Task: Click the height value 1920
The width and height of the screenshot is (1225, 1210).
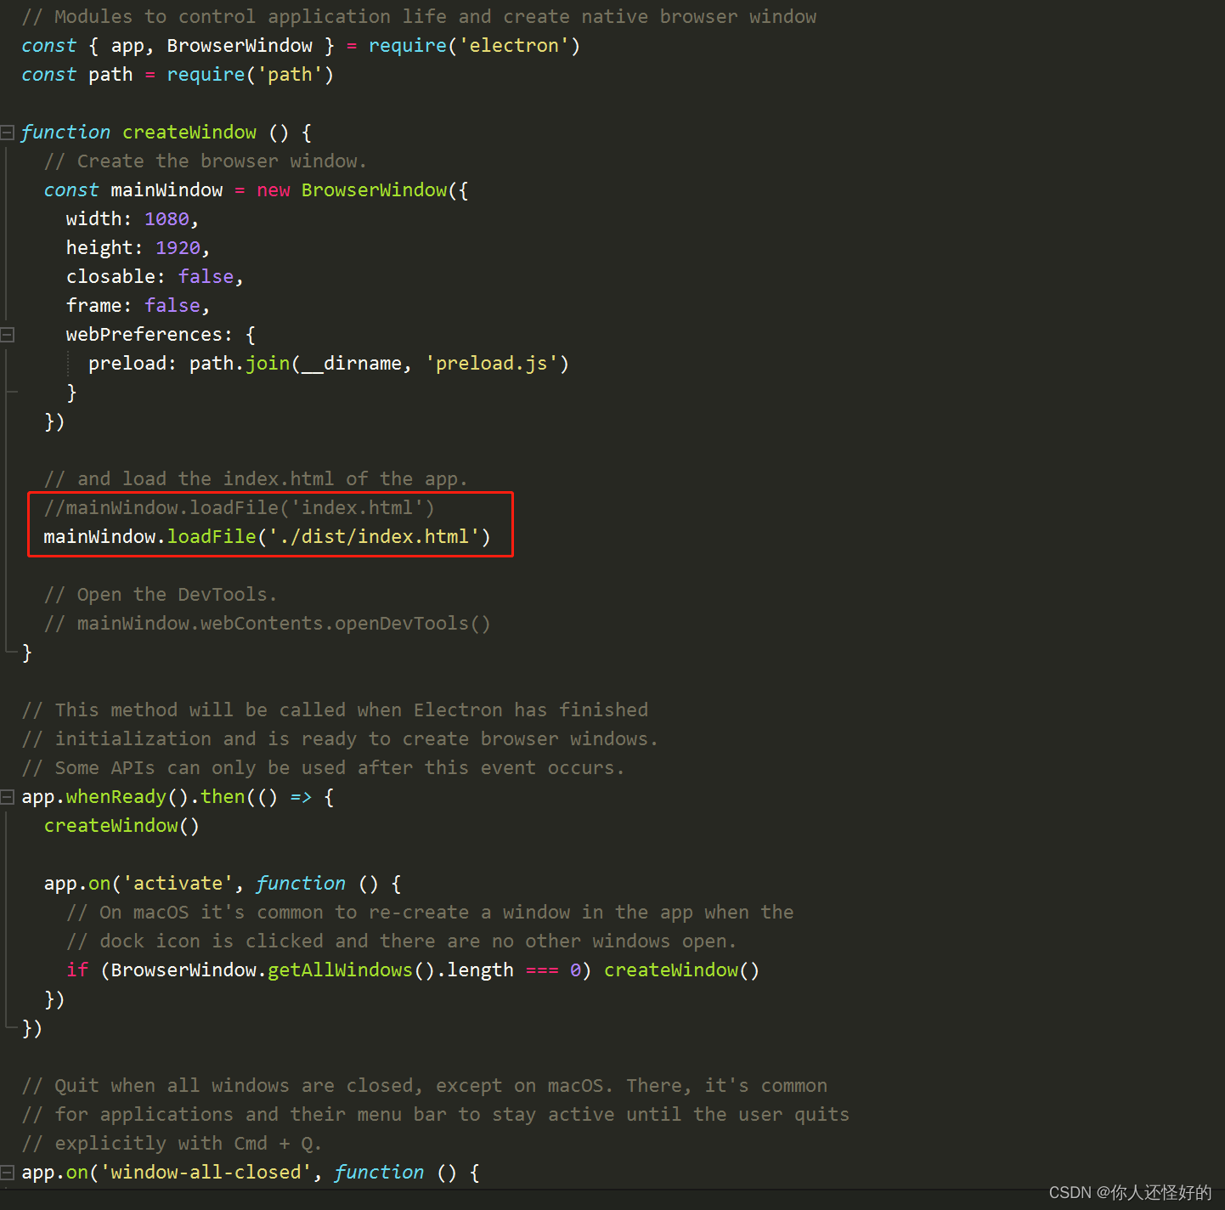Action: tap(178, 248)
